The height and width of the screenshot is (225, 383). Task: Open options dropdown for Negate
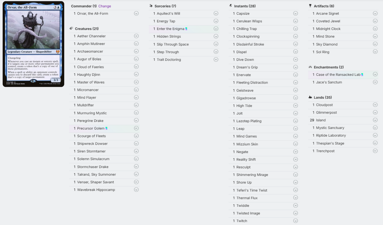point(296,152)
